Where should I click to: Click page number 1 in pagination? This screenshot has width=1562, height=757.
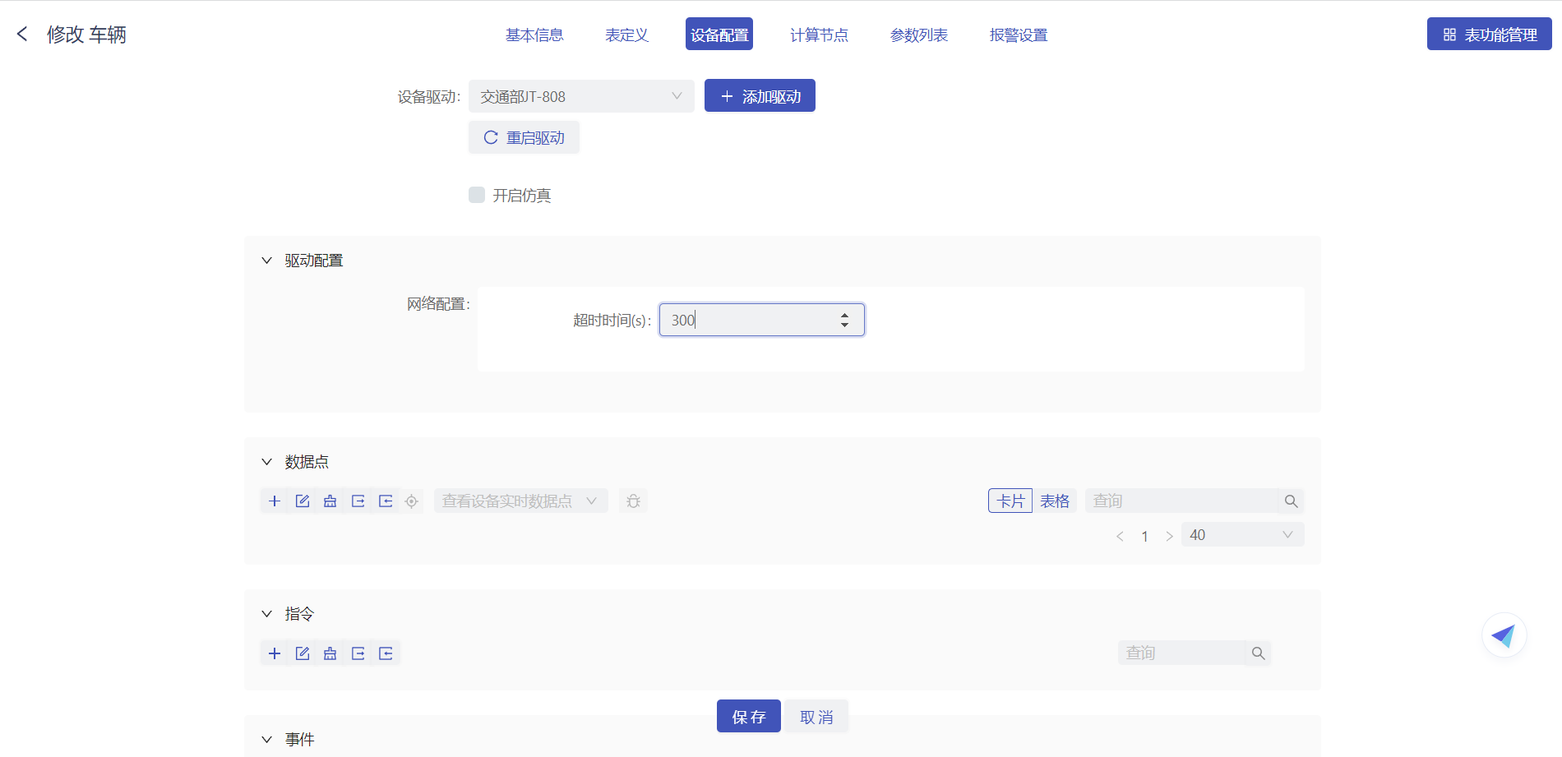[x=1144, y=536]
